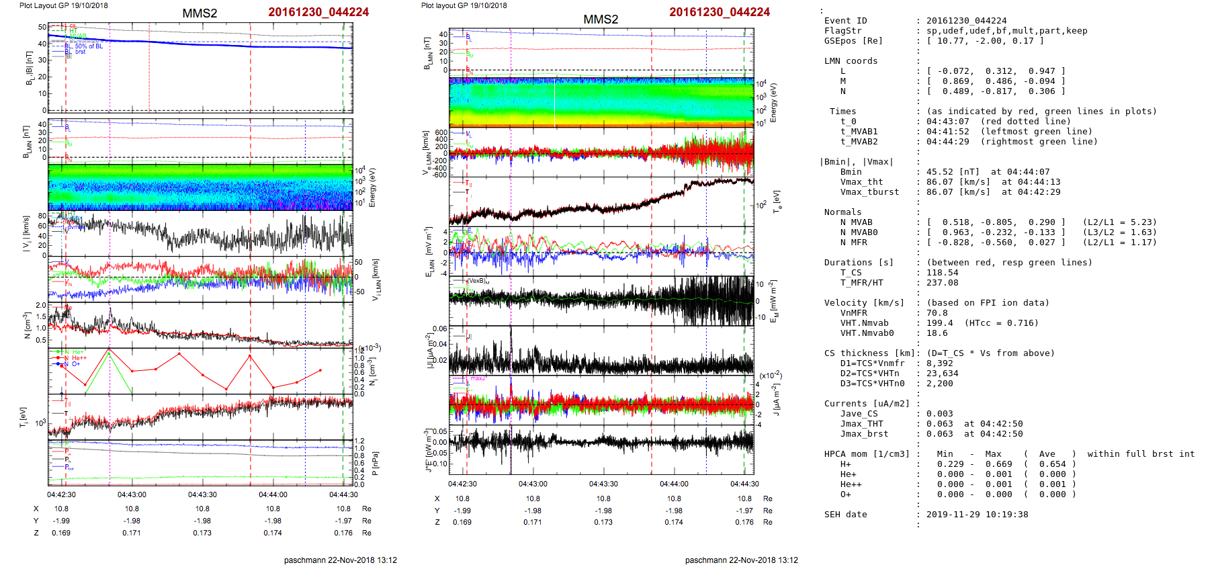Select the D3=TCS*VHTn0 thickness value 2,200
The height and width of the screenshot is (565, 1212).
[939, 384]
